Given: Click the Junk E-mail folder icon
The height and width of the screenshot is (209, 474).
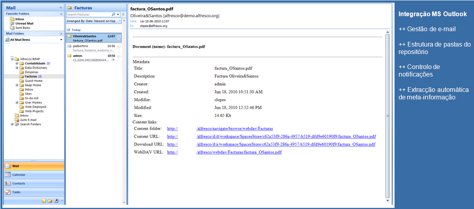Looking at the screenshot, I should tap(17, 120).
